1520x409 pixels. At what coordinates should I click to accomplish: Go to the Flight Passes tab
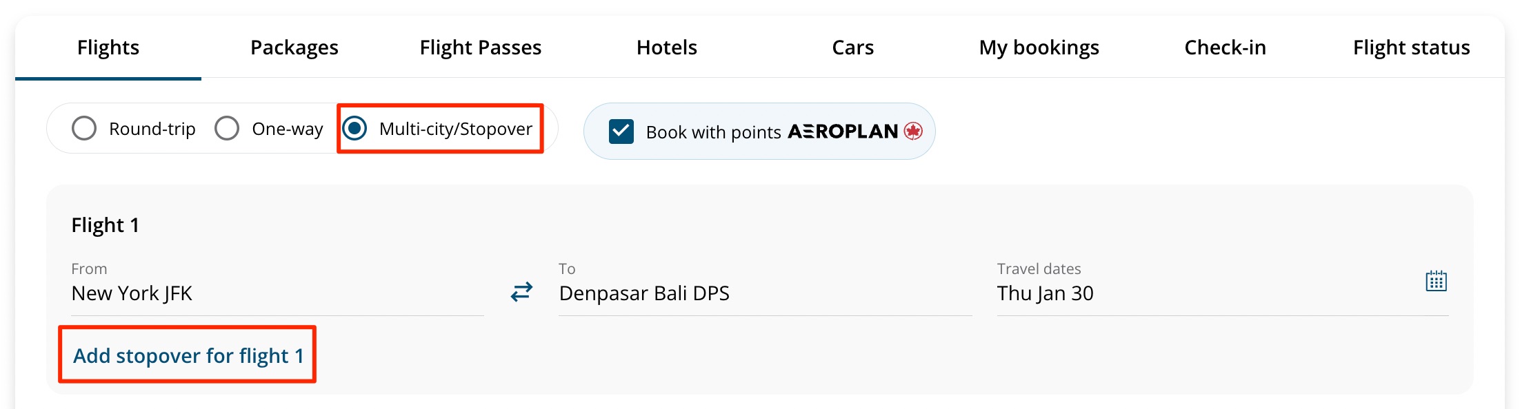[x=481, y=47]
